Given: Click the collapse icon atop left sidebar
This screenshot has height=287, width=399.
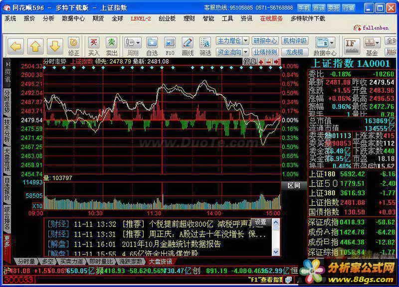Looking at the screenshot, I should tap(8, 64).
